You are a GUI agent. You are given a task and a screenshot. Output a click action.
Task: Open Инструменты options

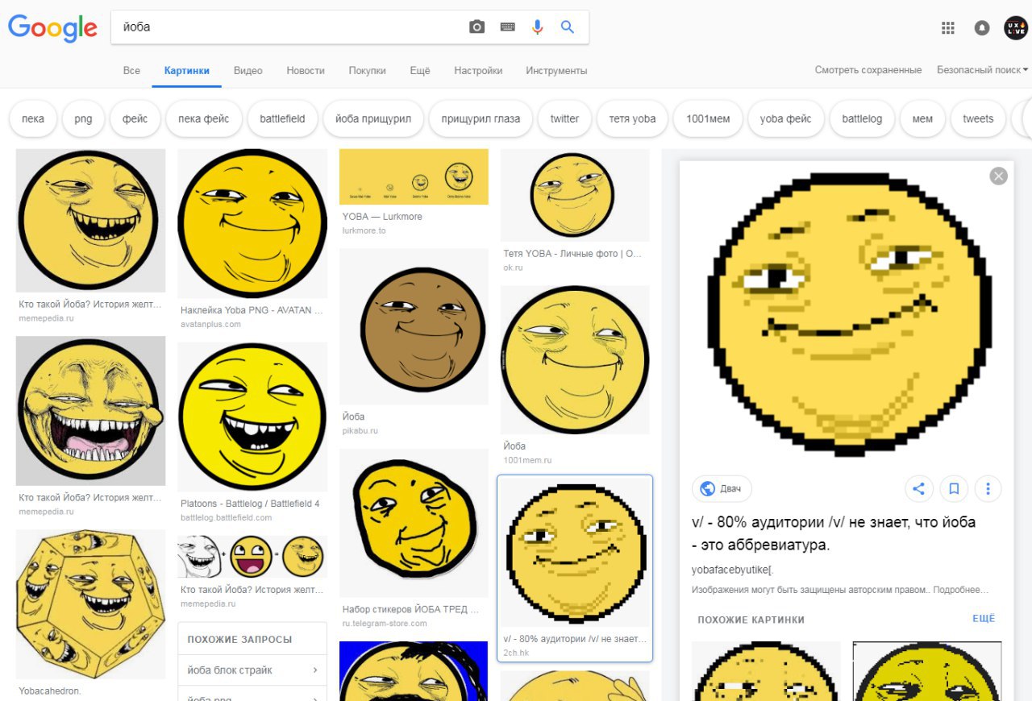click(556, 71)
